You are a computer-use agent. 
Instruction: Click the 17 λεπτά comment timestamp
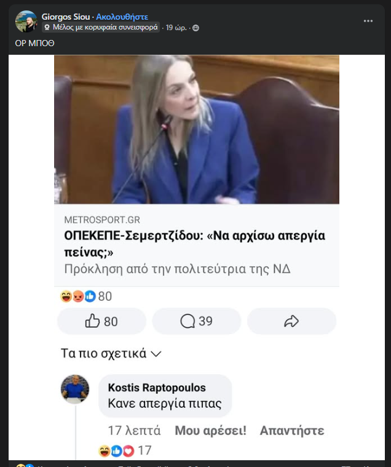(x=134, y=431)
